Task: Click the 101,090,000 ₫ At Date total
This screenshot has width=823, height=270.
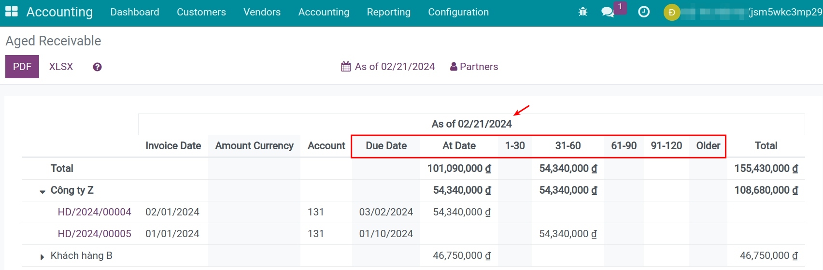Action: pos(459,169)
